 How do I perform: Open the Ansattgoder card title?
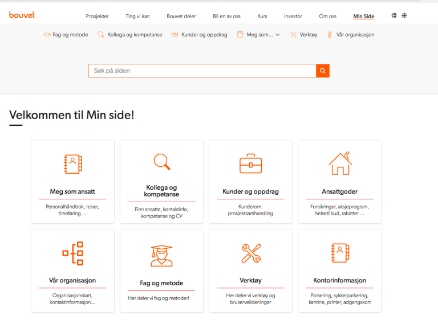point(340,191)
